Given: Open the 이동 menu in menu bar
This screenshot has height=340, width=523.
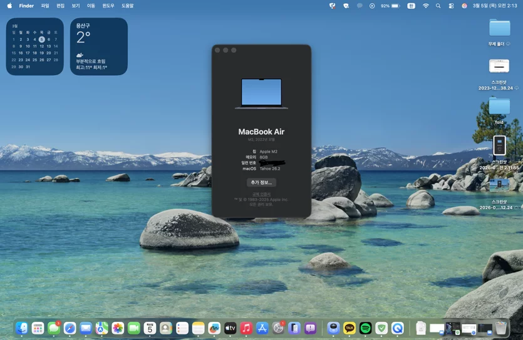Looking at the screenshot, I should point(91,6).
